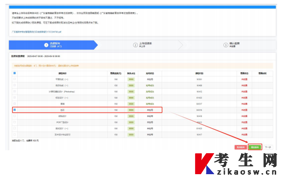Click the 艺术设计毕业实习 course name

point(62,135)
